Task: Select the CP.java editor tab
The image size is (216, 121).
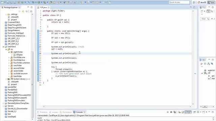Action: [43, 7]
